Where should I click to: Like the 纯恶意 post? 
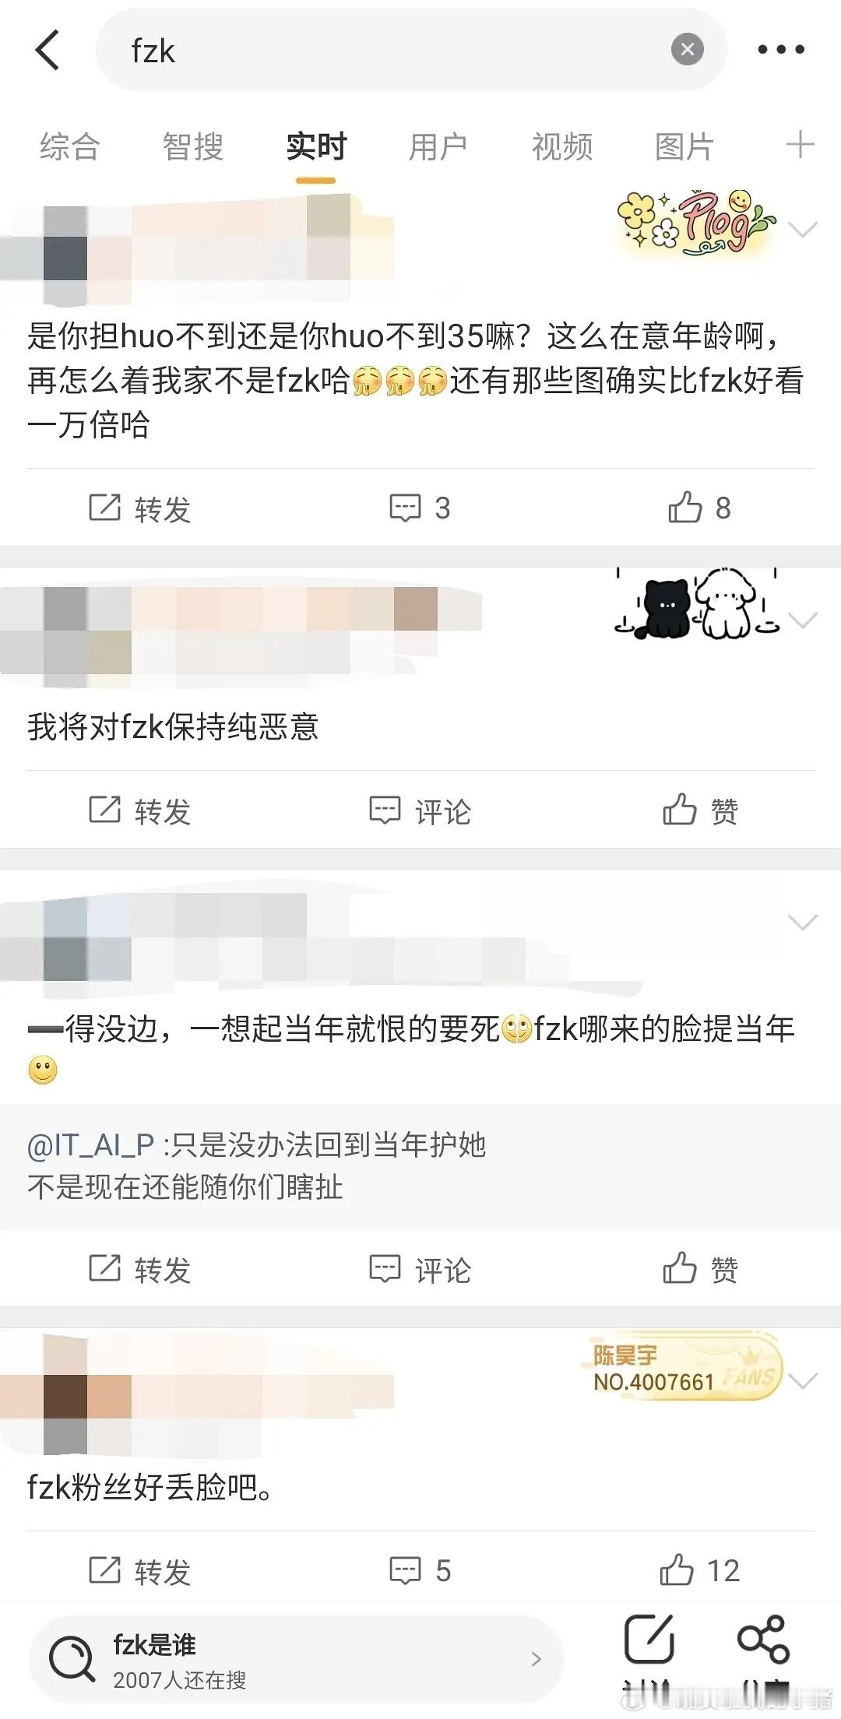pyautogui.click(x=700, y=810)
